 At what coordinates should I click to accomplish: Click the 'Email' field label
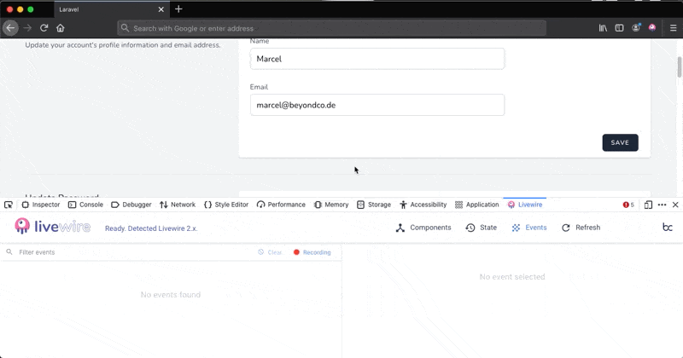coord(260,87)
